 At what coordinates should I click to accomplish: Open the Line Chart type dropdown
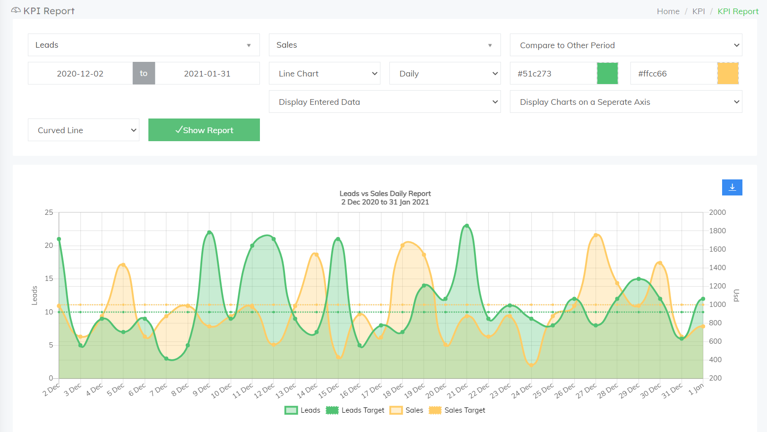(325, 74)
